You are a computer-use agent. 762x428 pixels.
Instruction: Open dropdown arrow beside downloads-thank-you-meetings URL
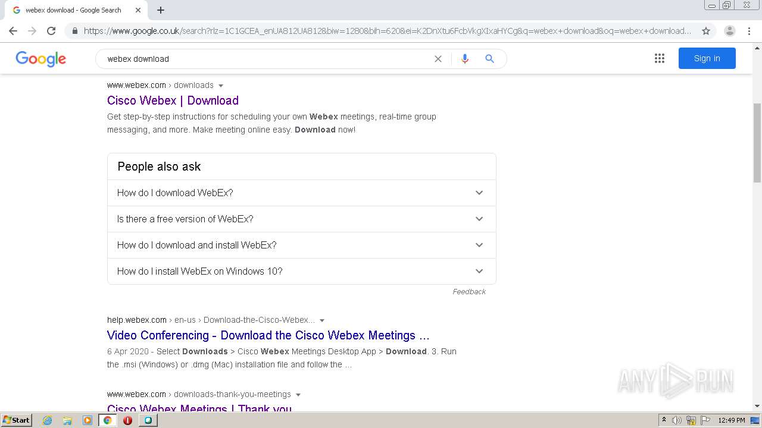(298, 395)
